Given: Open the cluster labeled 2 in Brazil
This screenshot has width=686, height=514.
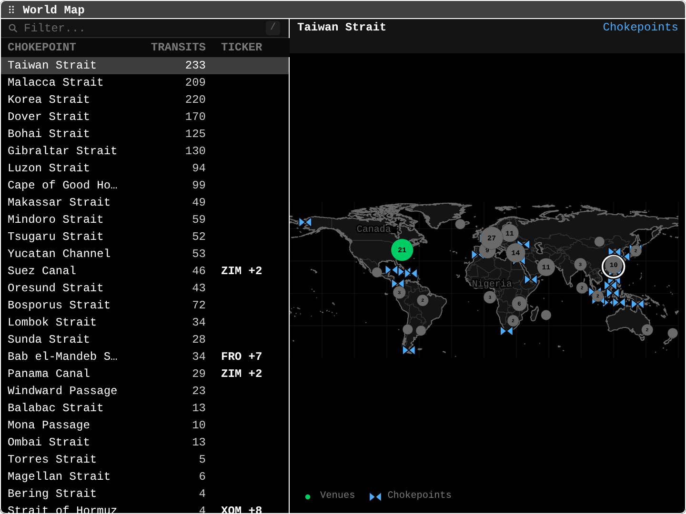Looking at the screenshot, I should click(423, 300).
